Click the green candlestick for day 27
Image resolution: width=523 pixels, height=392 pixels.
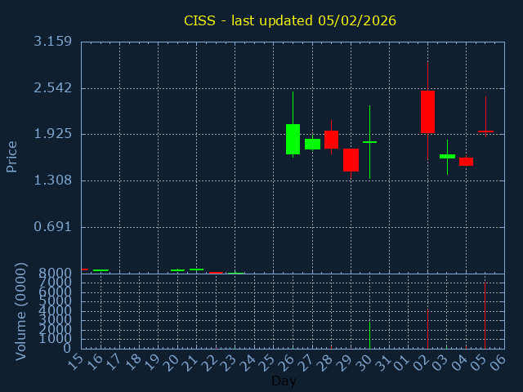(x=312, y=144)
